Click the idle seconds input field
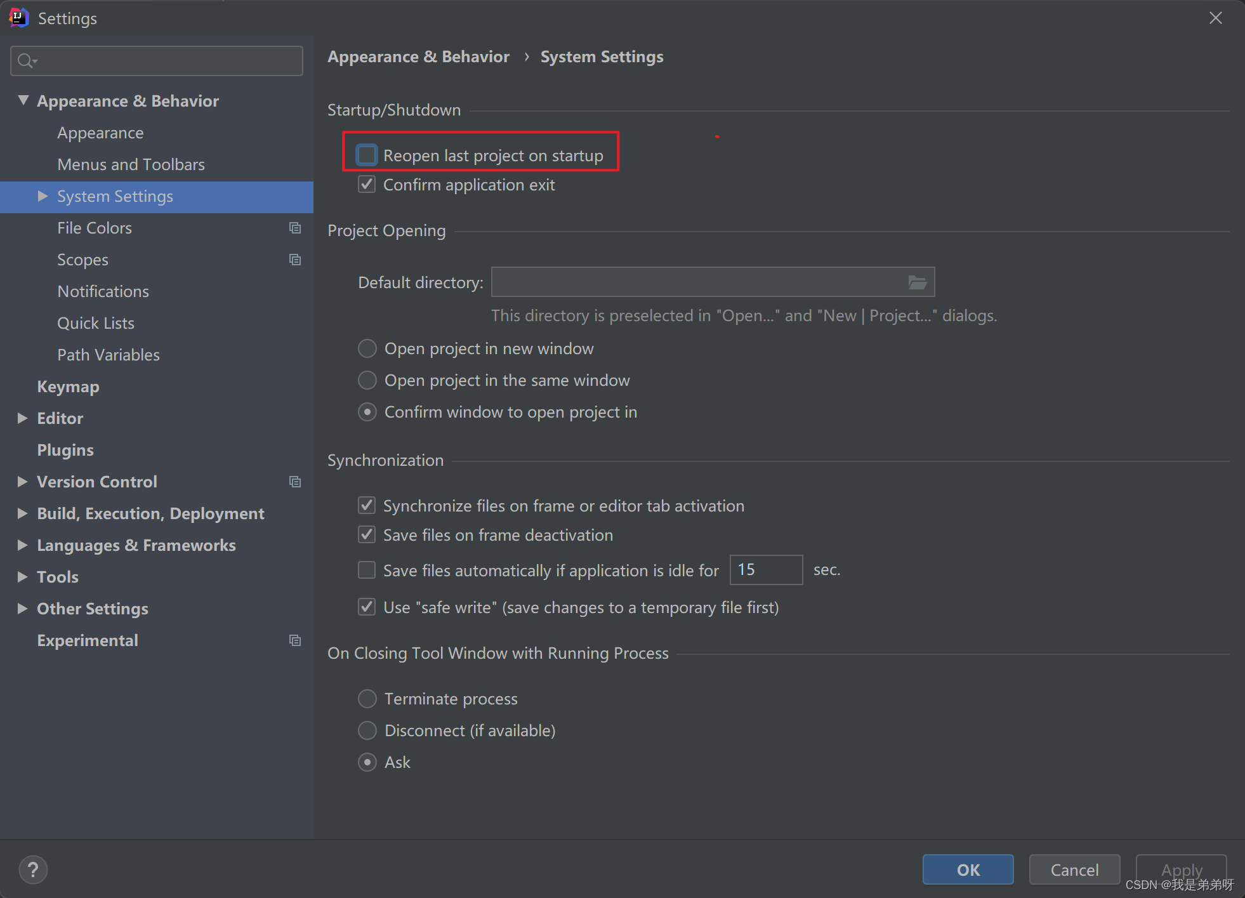The image size is (1245, 898). [765, 570]
